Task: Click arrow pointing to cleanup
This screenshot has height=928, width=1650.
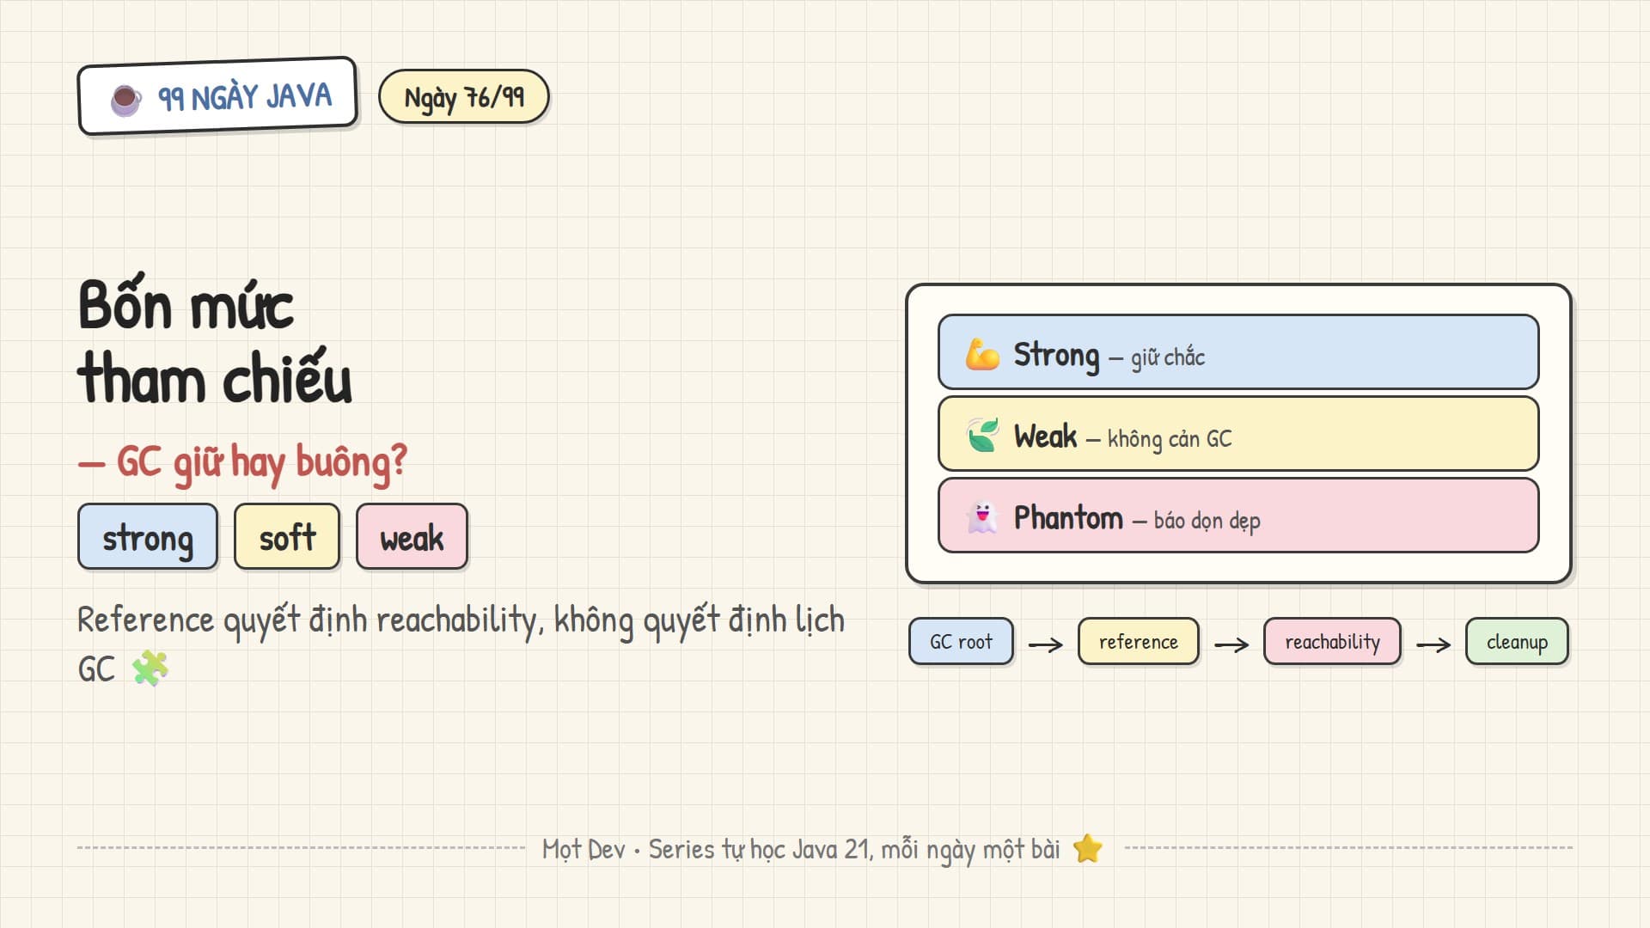Action: pyautogui.click(x=1433, y=644)
